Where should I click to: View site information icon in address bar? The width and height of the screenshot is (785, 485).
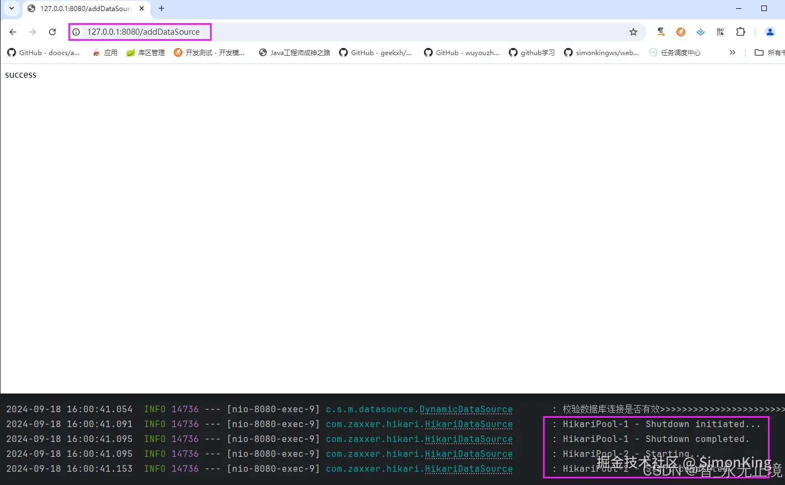[x=77, y=32]
